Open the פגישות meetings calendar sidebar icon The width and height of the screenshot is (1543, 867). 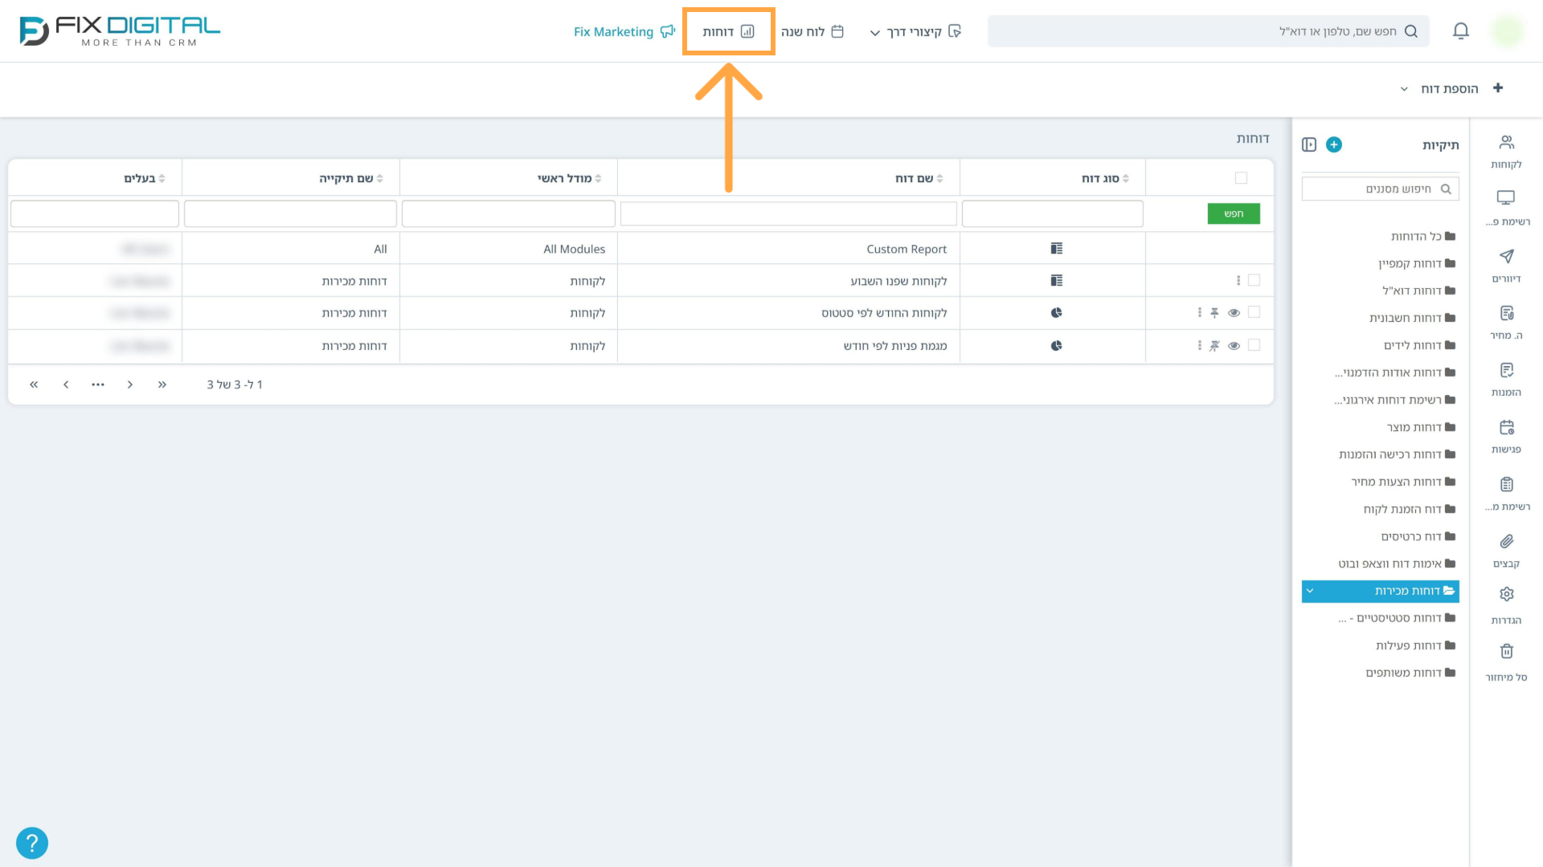[1506, 437]
